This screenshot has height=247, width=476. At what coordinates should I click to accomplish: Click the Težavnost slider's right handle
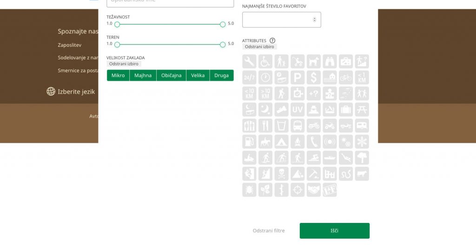(223, 24)
